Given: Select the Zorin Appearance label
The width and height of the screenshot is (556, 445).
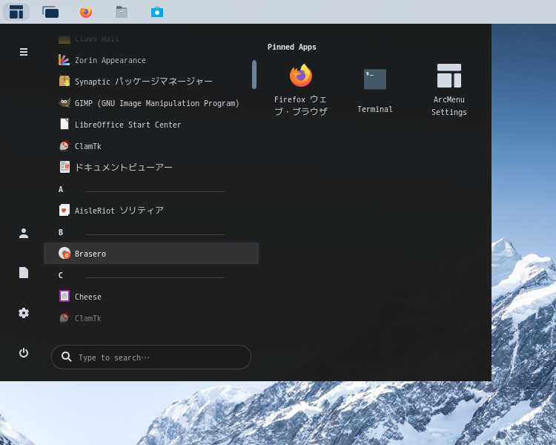Looking at the screenshot, I should pyautogui.click(x=110, y=60).
